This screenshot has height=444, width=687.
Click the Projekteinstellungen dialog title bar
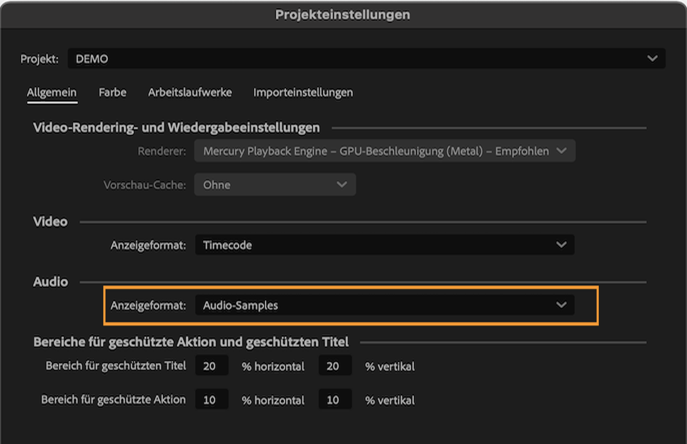(x=343, y=14)
